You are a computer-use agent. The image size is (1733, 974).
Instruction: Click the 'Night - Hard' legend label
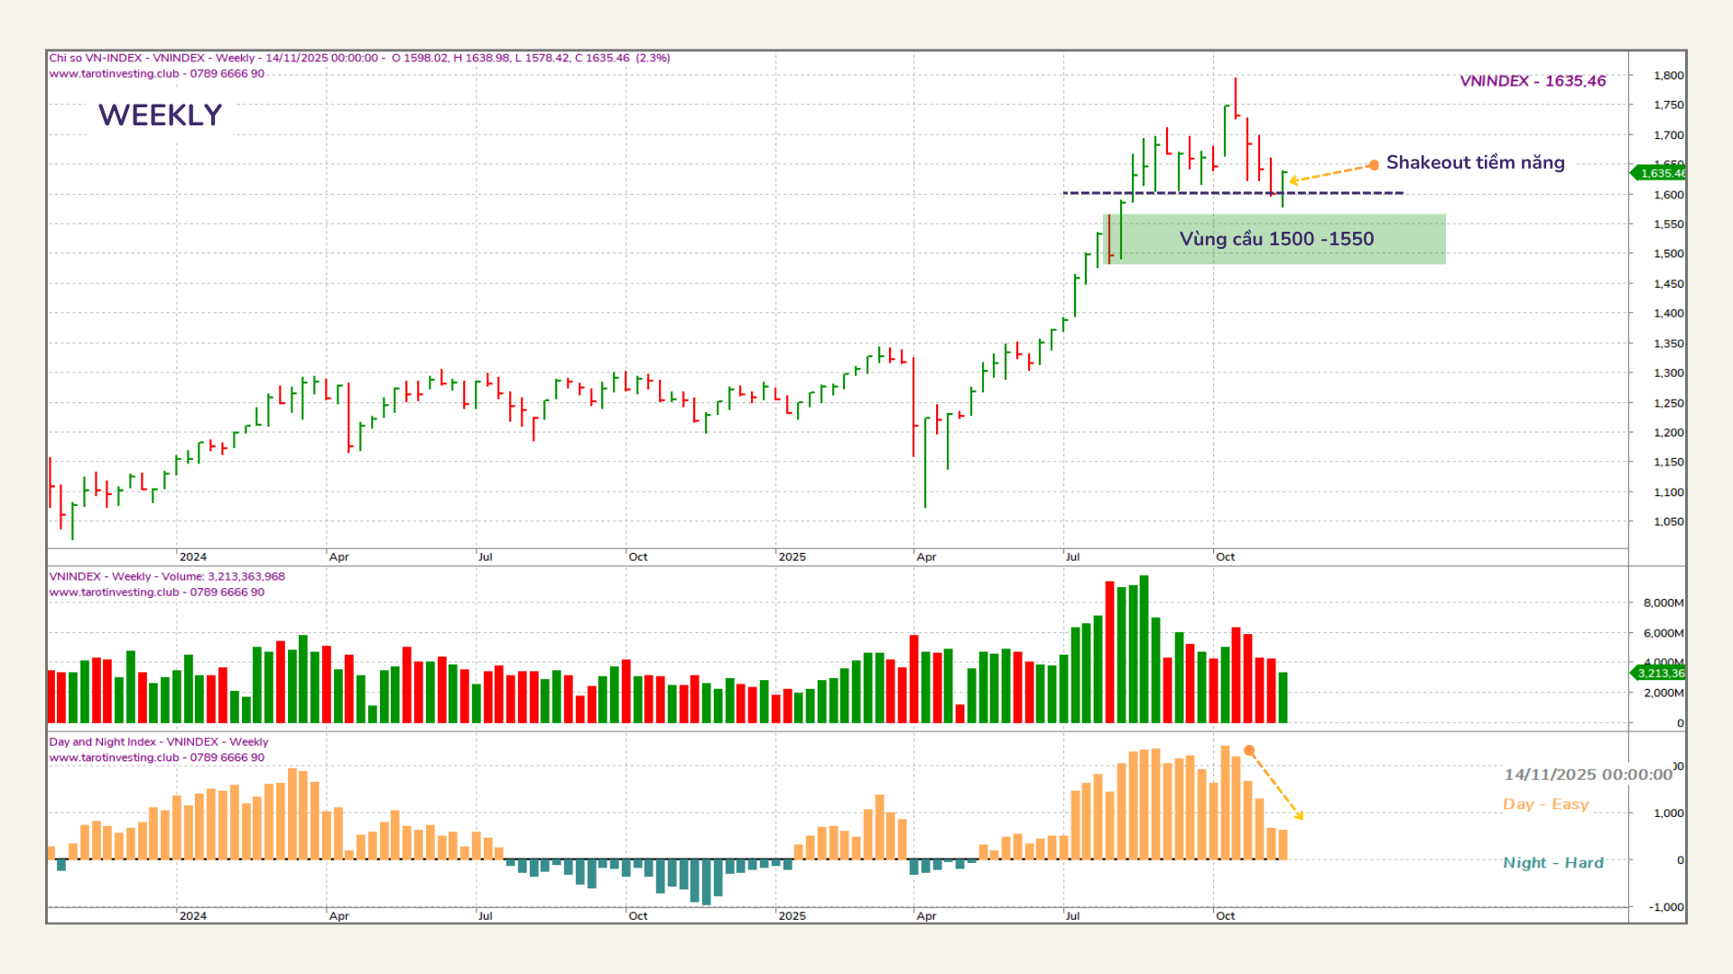(x=1552, y=863)
